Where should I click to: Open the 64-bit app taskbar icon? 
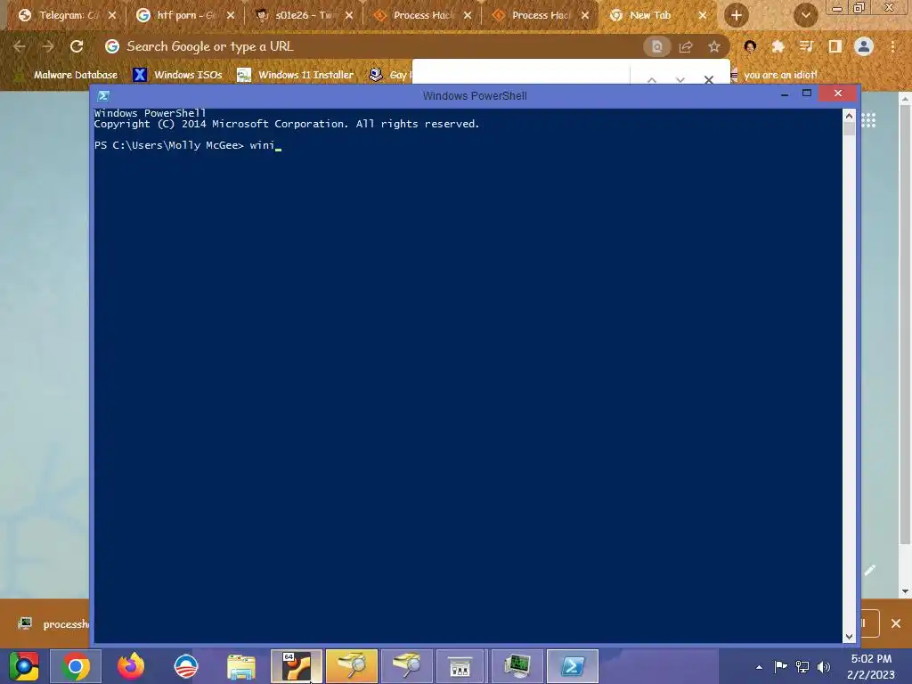297,666
